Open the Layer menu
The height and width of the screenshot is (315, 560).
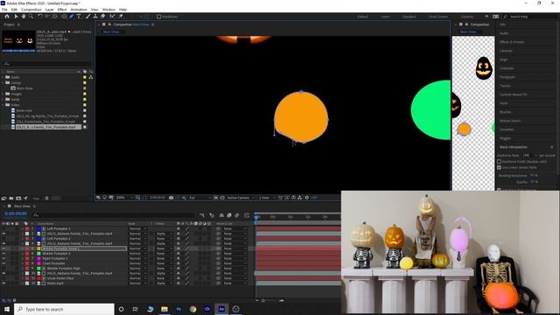pos(49,10)
